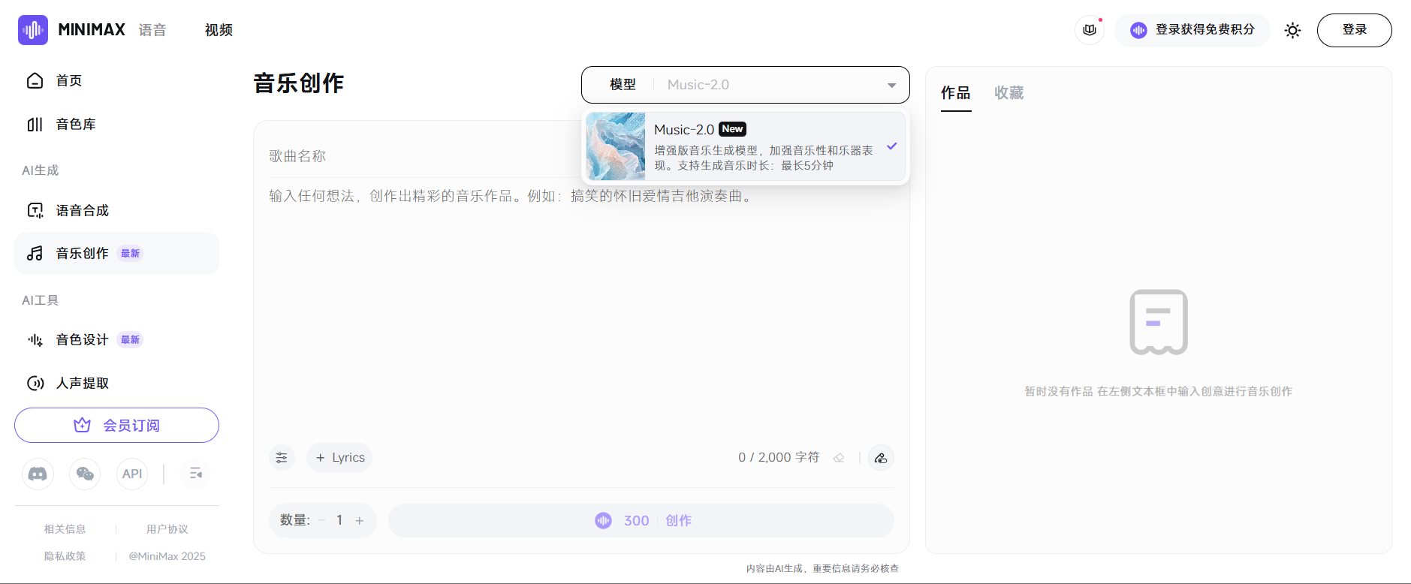Click the 0 / 2,000 字符 counter
This screenshot has height=584, width=1411.
coord(779,457)
